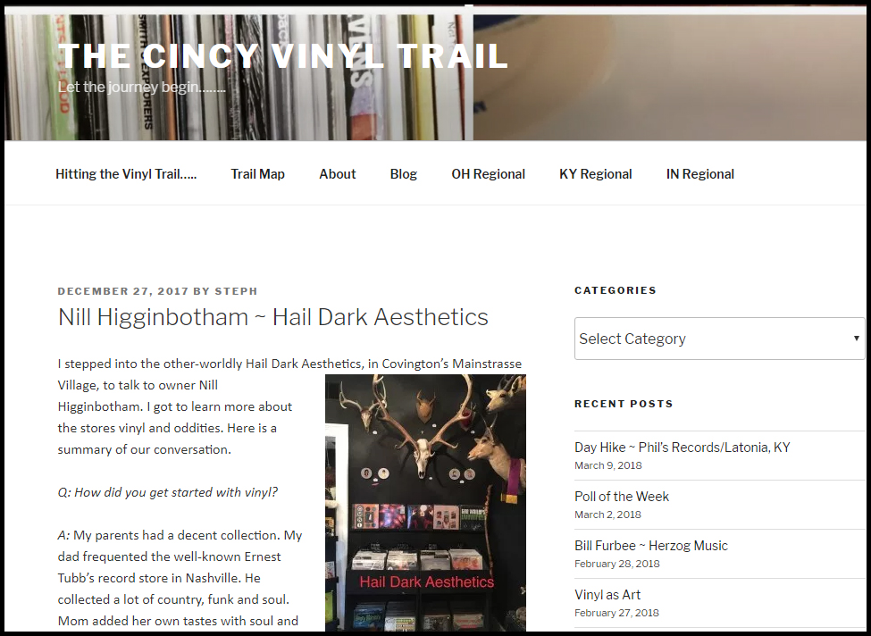Open the OH Regional page
871x636 pixels.
pos(489,174)
